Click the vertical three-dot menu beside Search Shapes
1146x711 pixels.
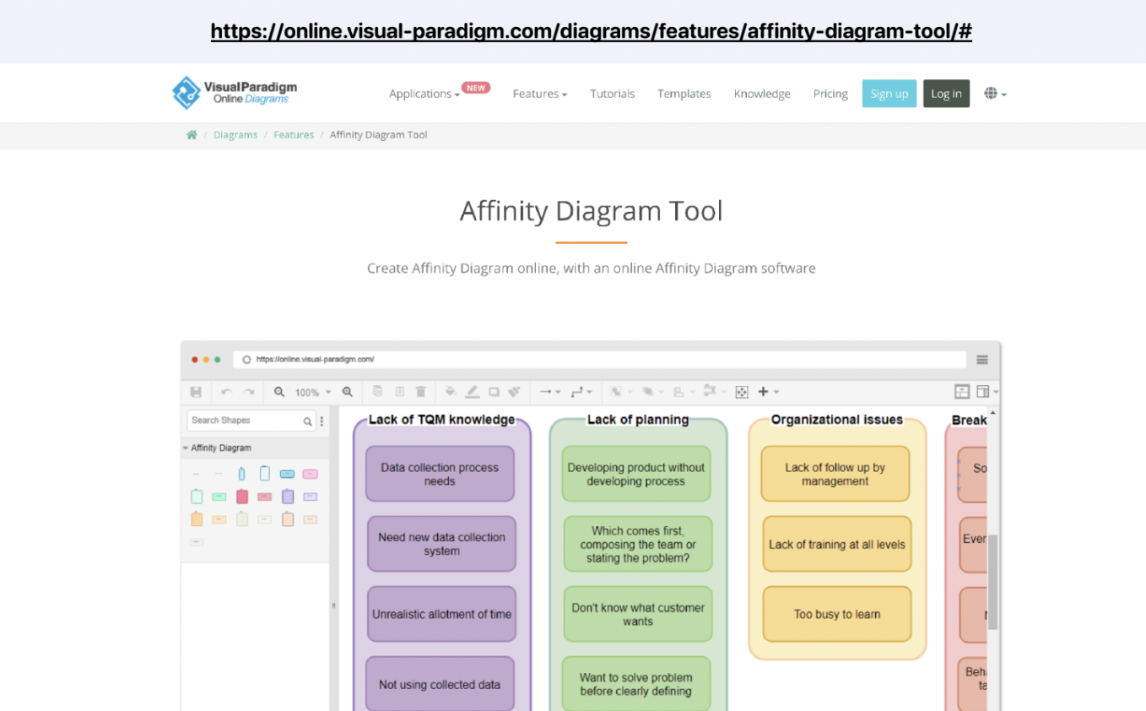point(322,421)
